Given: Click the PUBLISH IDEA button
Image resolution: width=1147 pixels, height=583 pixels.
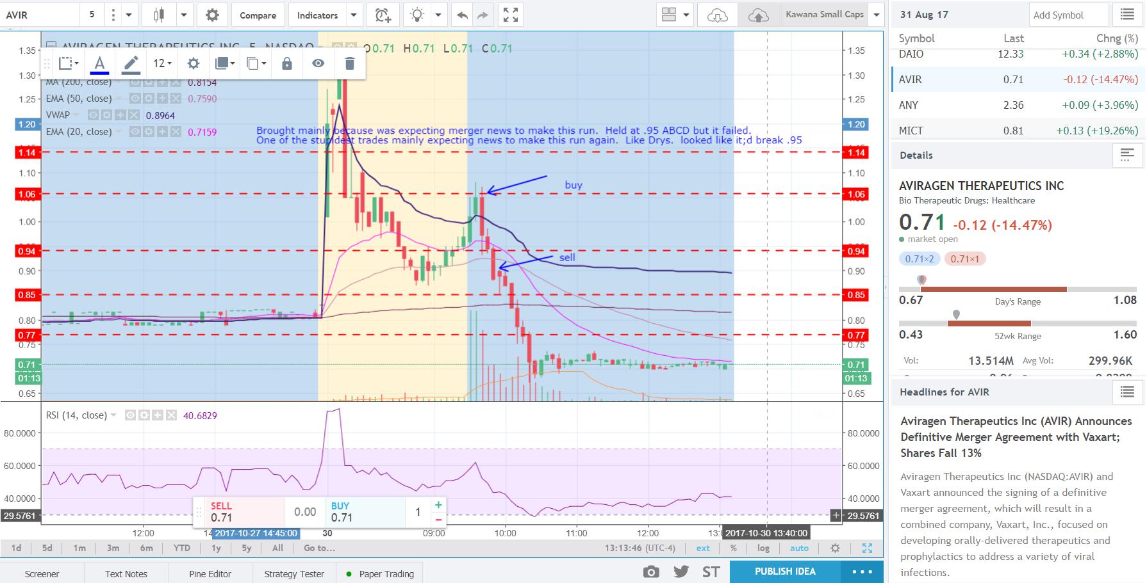Looking at the screenshot, I should click(785, 571).
